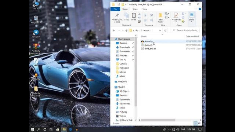
Task: Open Microsoft Edge from the taskbar
Action: pyautogui.click(x=70, y=129)
